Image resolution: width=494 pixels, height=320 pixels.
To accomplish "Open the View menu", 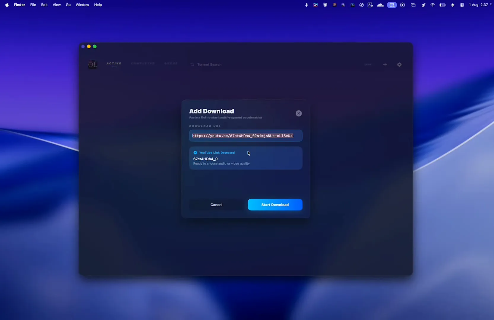I will 57,5.
